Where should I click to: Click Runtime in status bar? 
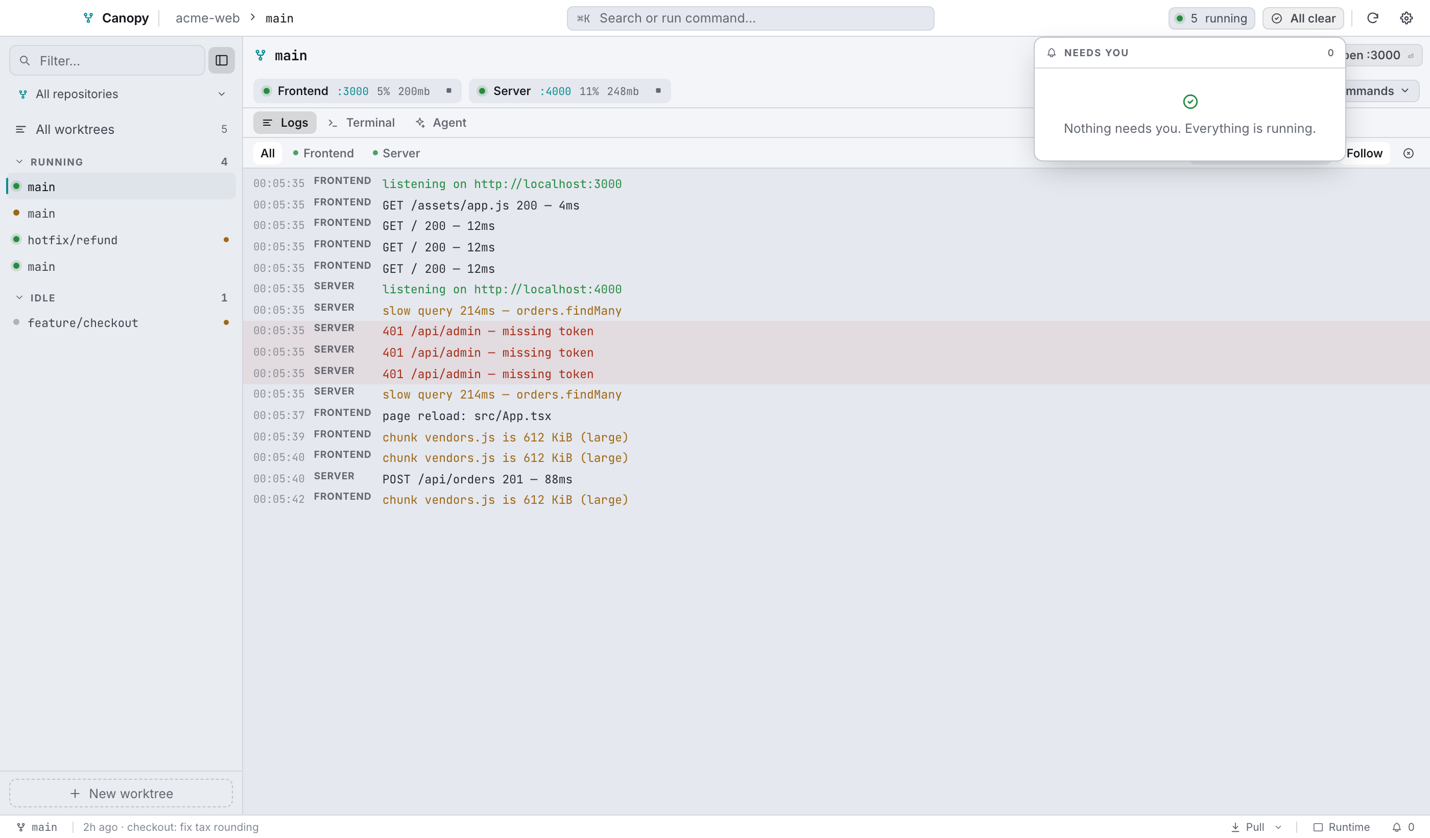pos(1342,827)
